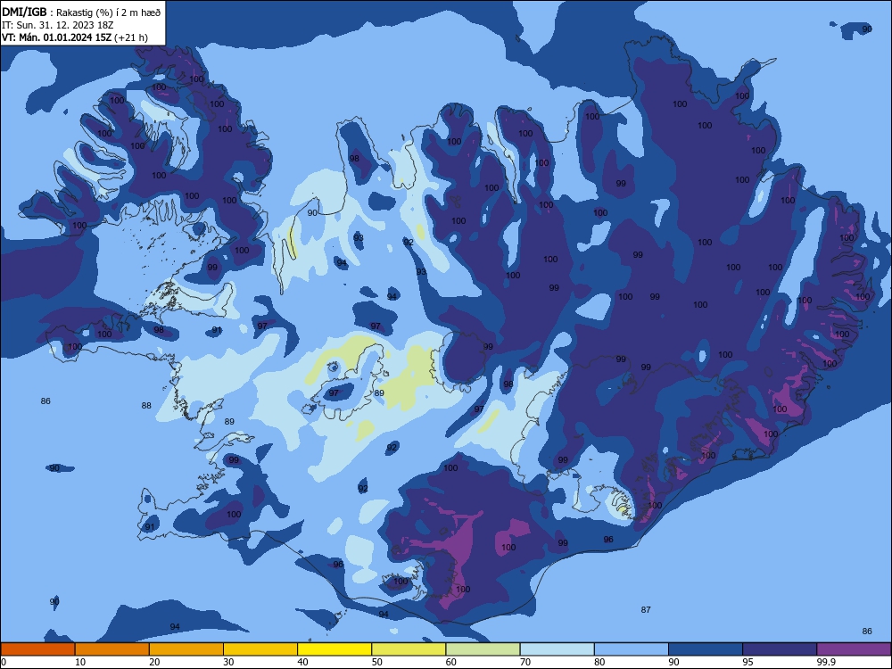Click the init time 'IT: Sun. 31. 12. 2023 18Z'
The height and width of the screenshot is (669, 892).
coord(60,25)
